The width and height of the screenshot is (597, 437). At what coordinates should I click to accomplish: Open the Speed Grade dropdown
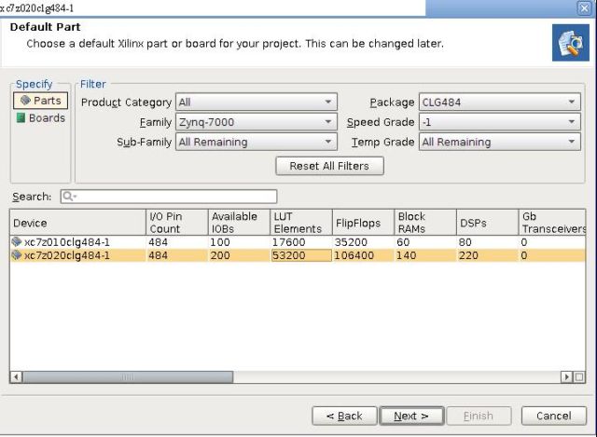point(500,122)
